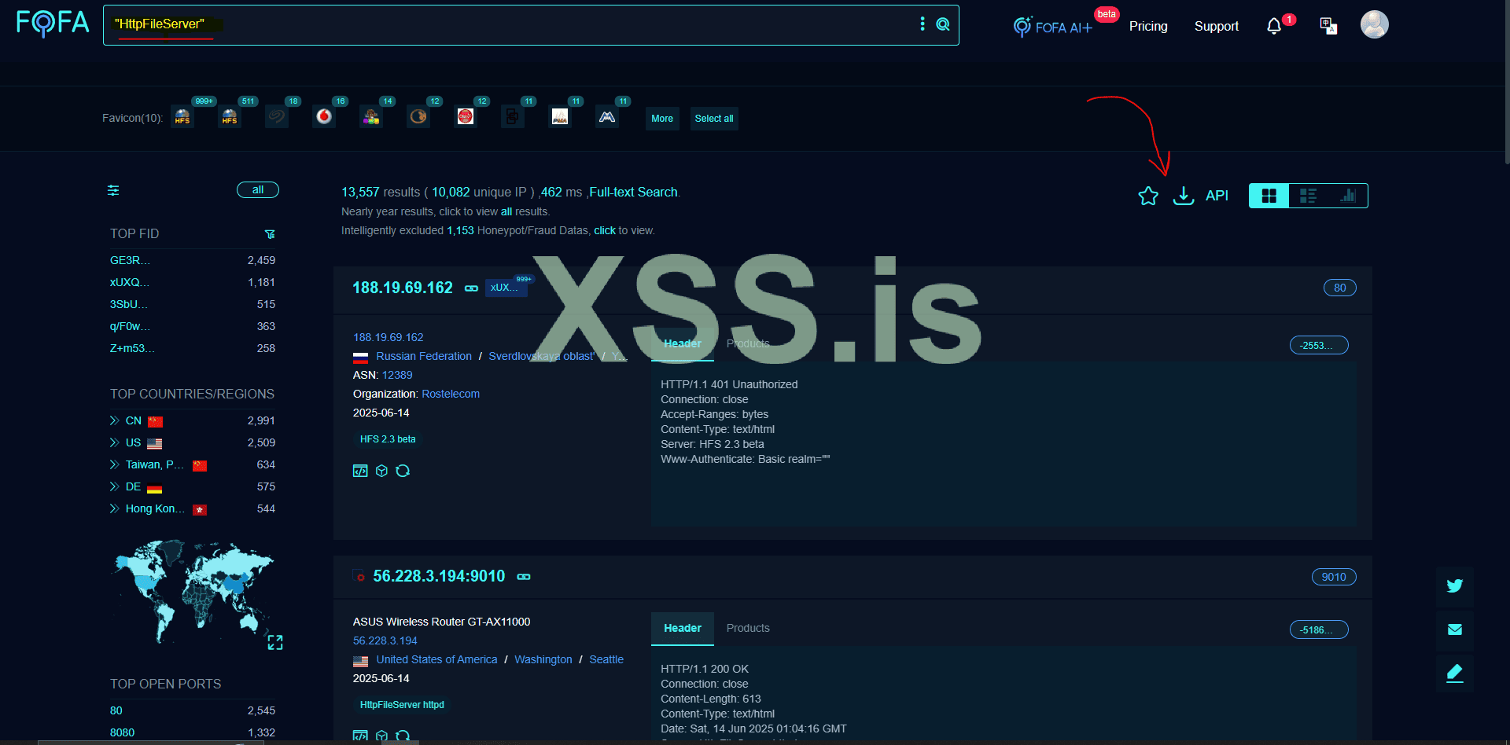Open the Products tab for 56.228.3.194
Viewport: 1510px width, 745px height.
pos(748,628)
